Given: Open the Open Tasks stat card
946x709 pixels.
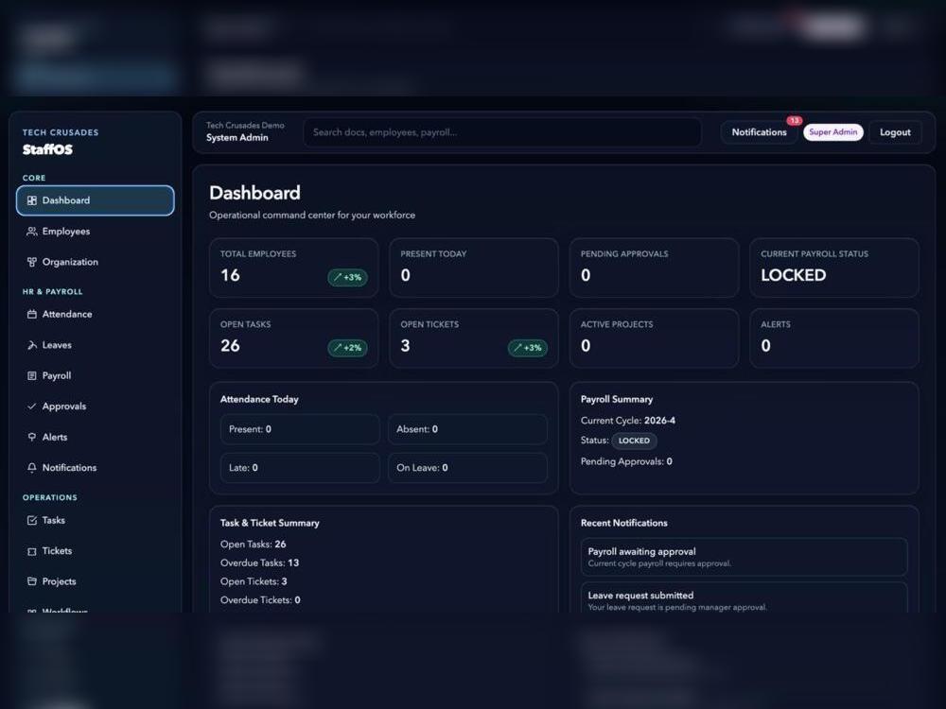Looking at the screenshot, I should (294, 338).
